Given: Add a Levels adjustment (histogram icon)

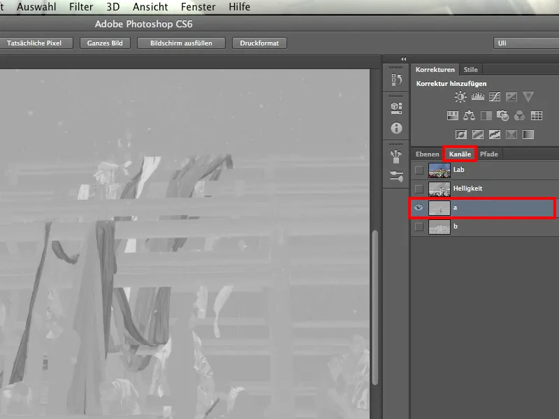Looking at the screenshot, I should pyautogui.click(x=477, y=96).
